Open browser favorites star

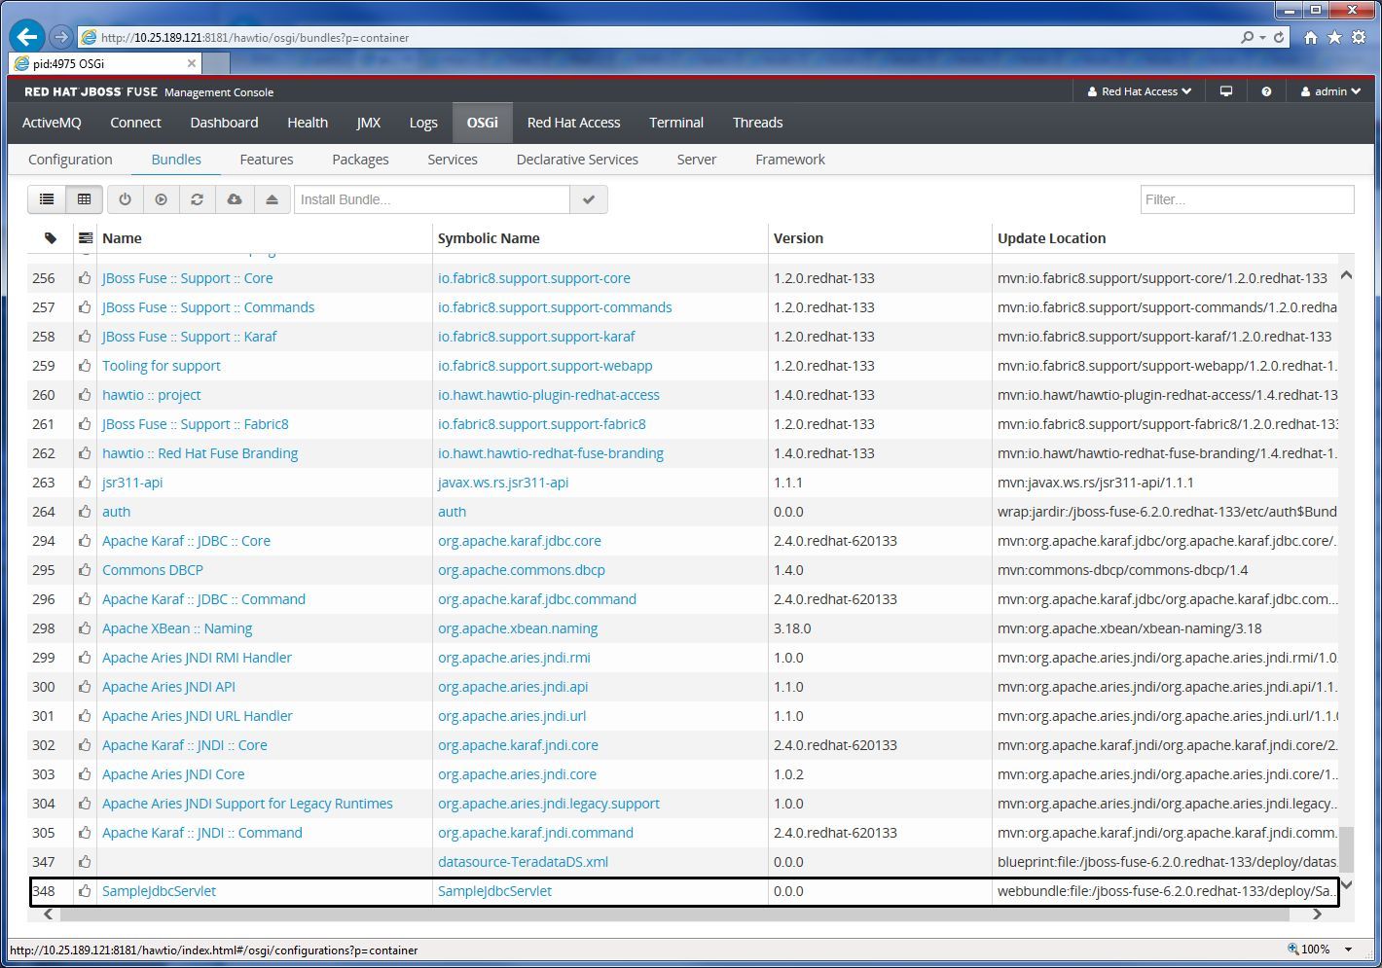1334,37
